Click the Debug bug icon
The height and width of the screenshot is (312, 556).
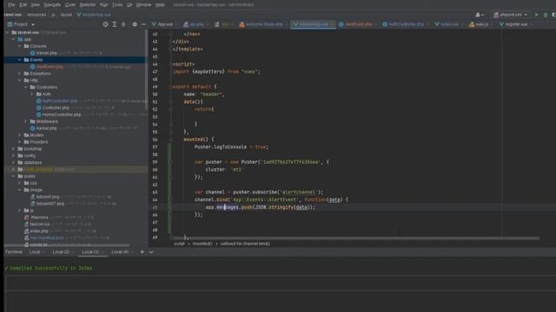point(546,15)
